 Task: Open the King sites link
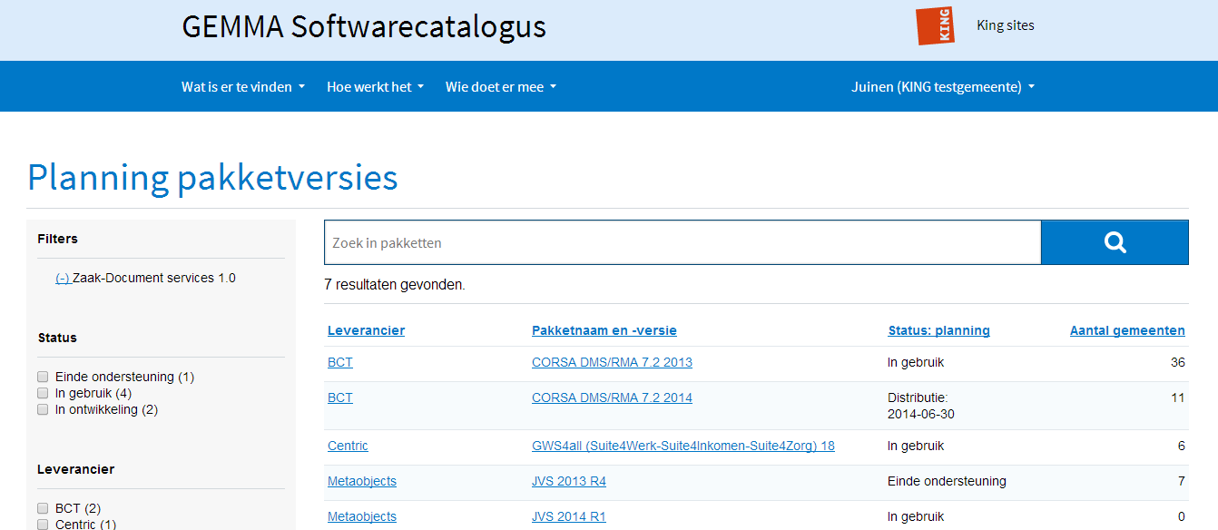[1006, 25]
